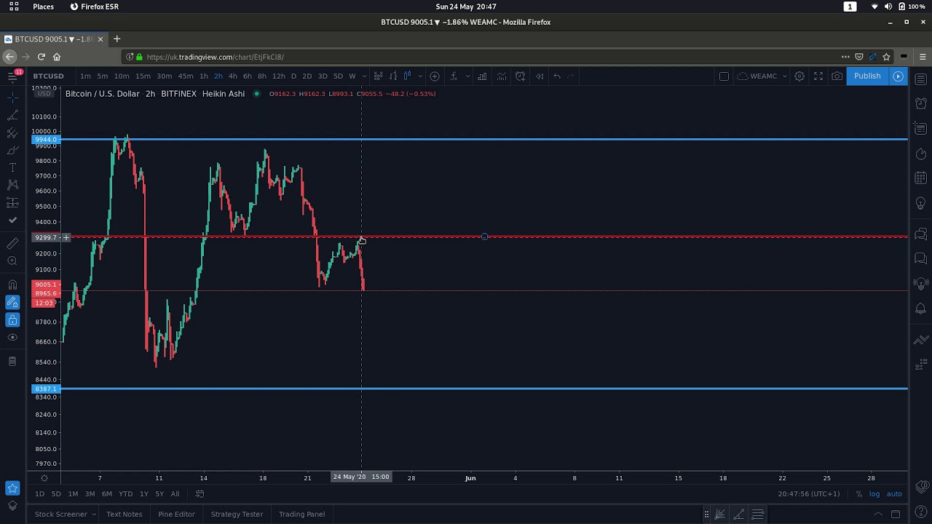Select the crosshair cursor tool
Viewport: 932px width, 524px height.
[12, 96]
